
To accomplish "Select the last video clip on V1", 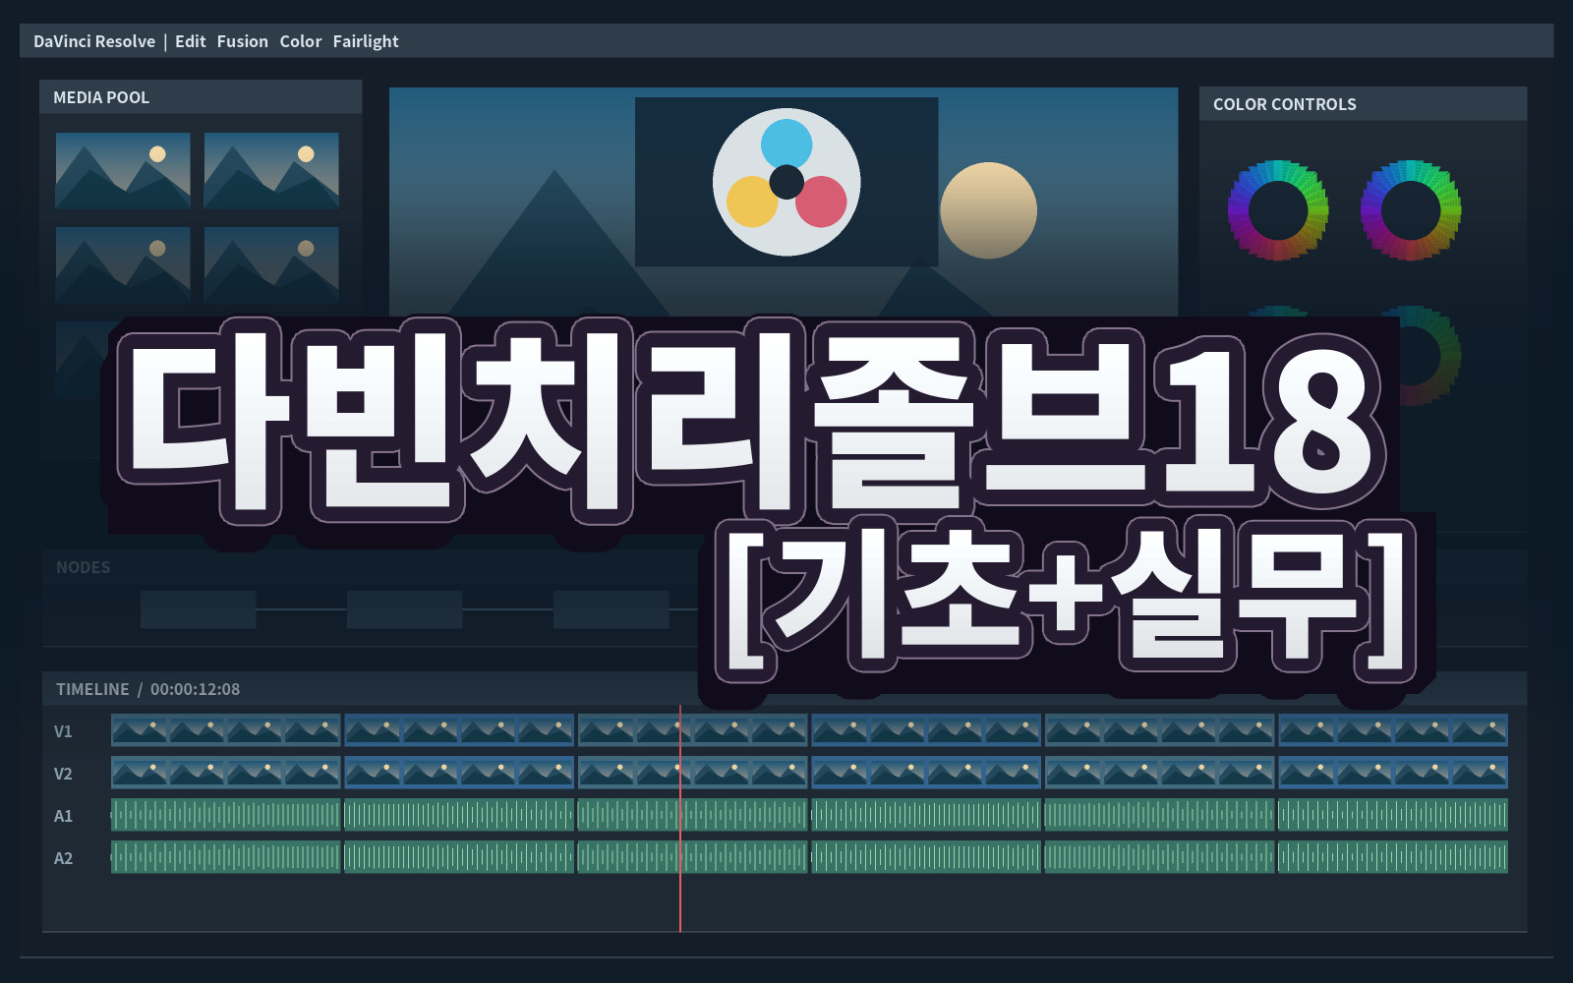I will click(1393, 730).
